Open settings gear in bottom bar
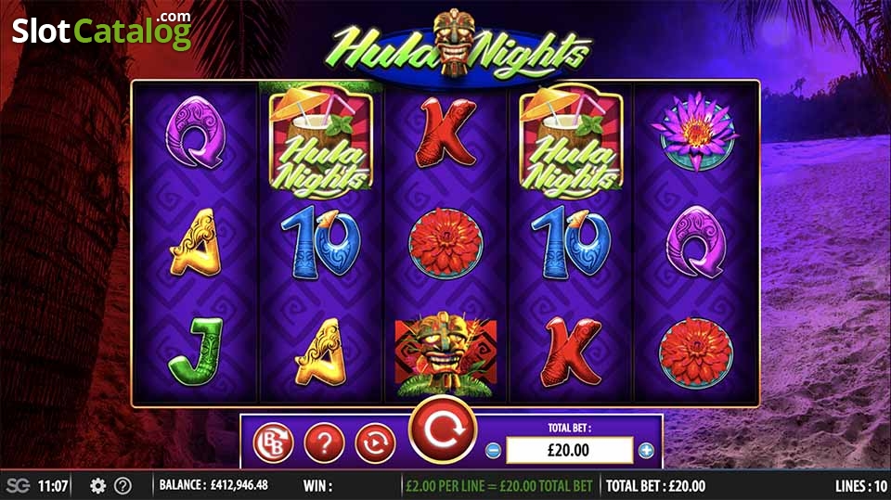The image size is (891, 500). [x=97, y=486]
